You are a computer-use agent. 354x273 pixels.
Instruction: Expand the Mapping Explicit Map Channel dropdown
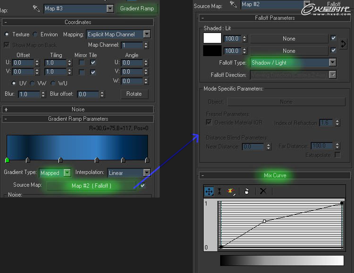[x=147, y=34]
